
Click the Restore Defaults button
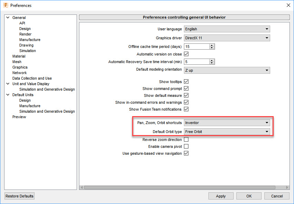tap(19, 196)
